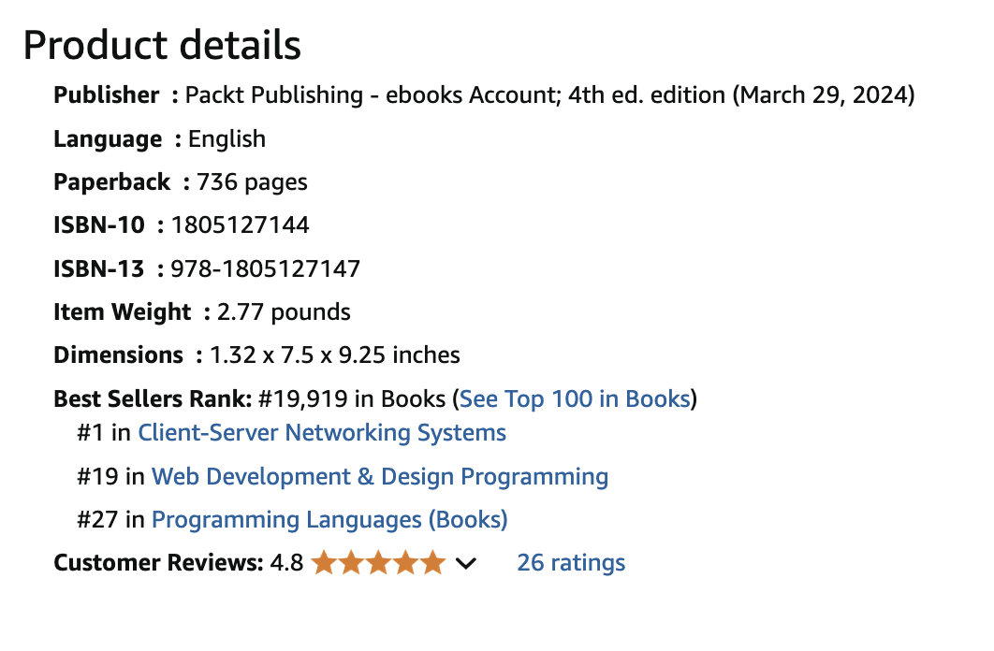Select the Product details heading

(x=162, y=45)
